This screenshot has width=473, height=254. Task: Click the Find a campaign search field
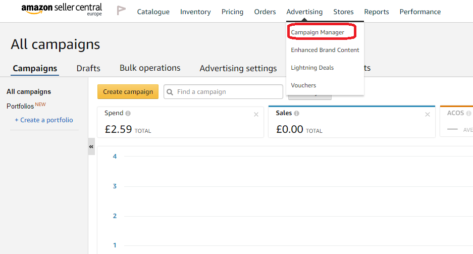[x=223, y=92]
